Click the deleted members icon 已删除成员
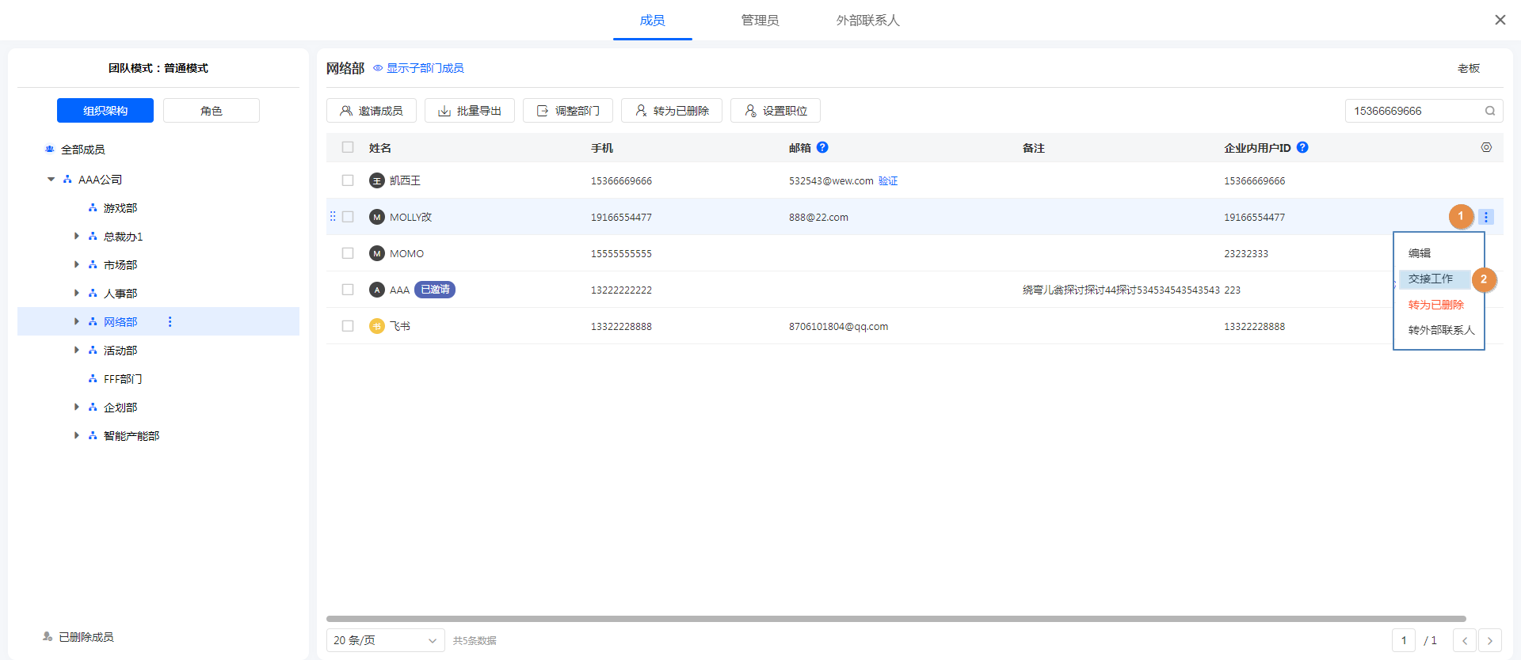Screen dimensions: 1521x660 [x=48, y=636]
